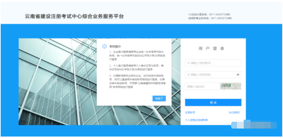Click the blue info icon beside 系统提示

(x=104, y=46)
